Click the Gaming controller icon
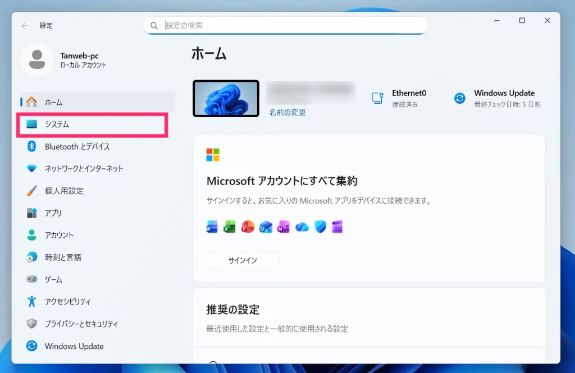 31,279
